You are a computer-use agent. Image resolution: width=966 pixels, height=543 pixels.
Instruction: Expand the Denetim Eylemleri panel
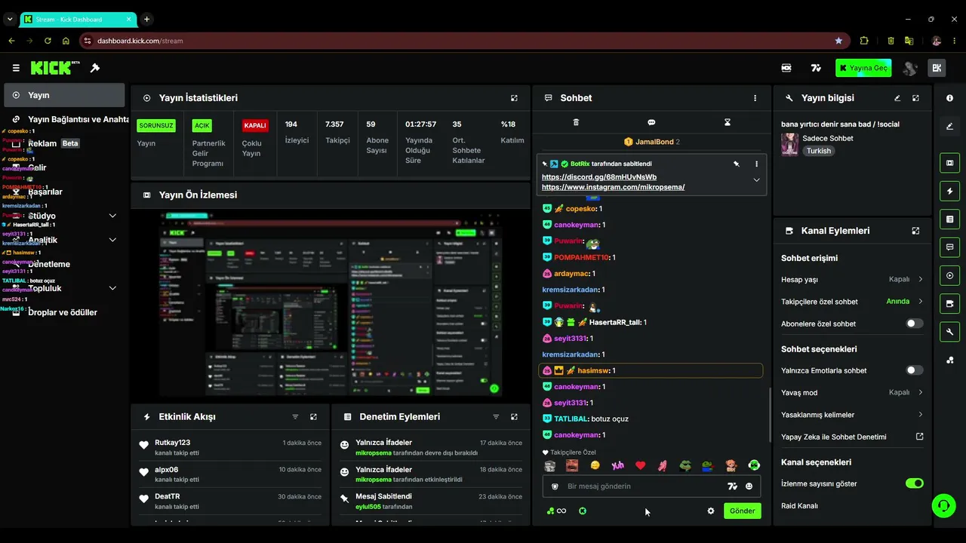[514, 417]
